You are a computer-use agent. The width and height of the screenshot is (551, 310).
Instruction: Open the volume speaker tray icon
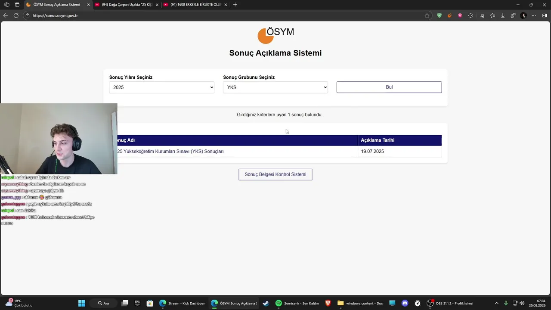pos(522,303)
